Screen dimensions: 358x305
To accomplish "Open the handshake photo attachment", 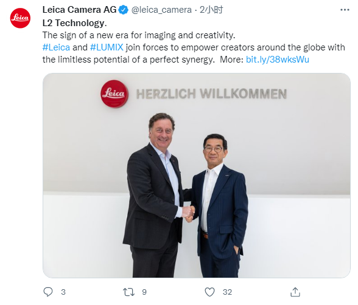I will coord(197,176).
